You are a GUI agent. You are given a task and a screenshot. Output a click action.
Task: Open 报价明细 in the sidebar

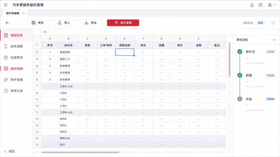click(x=16, y=68)
